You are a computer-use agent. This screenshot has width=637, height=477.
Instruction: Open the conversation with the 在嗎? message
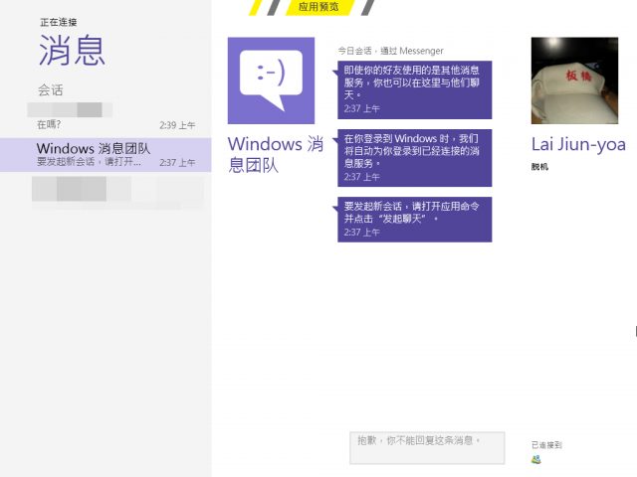pos(106,116)
